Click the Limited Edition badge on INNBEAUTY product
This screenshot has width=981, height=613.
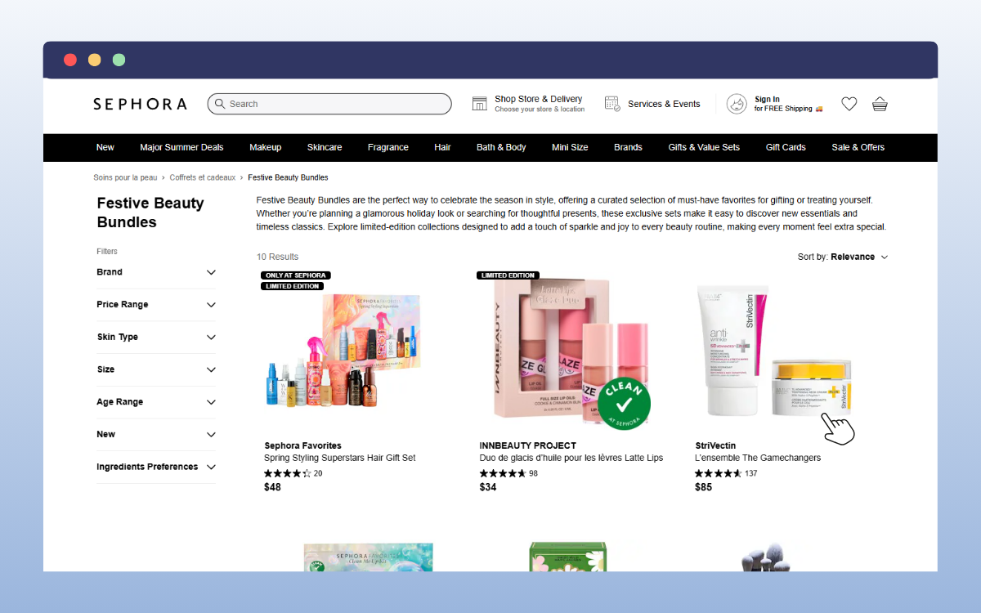click(508, 275)
